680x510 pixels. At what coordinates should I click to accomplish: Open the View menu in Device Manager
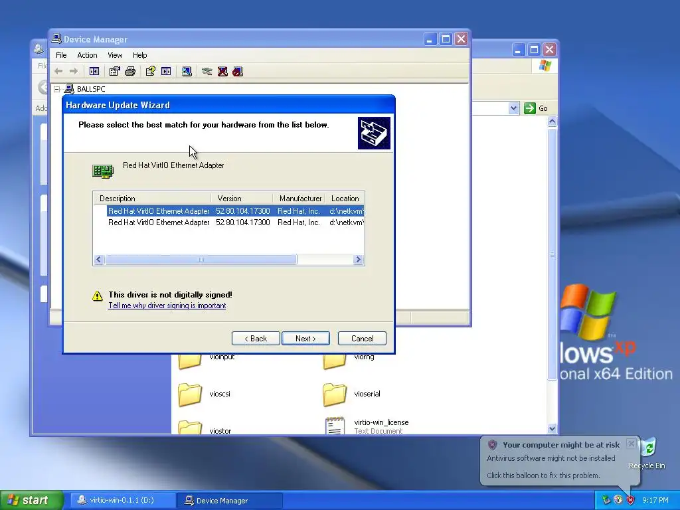coord(115,55)
